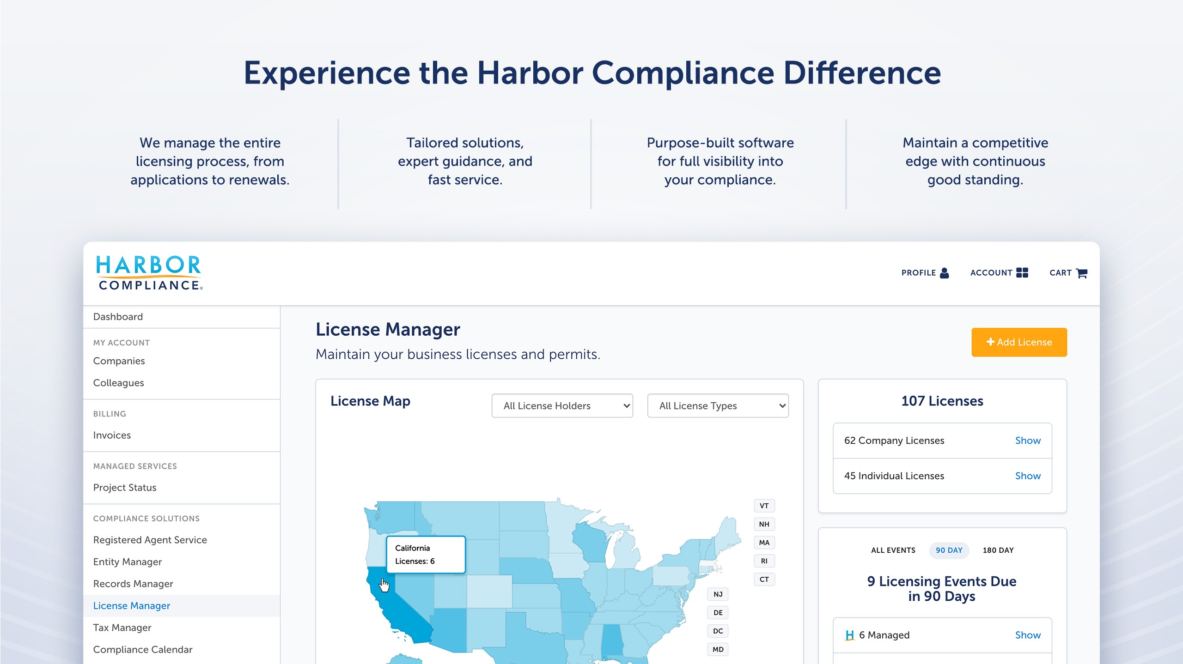The image size is (1183, 664).
Task: Select the NJ state label box
Action: [x=718, y=594]
